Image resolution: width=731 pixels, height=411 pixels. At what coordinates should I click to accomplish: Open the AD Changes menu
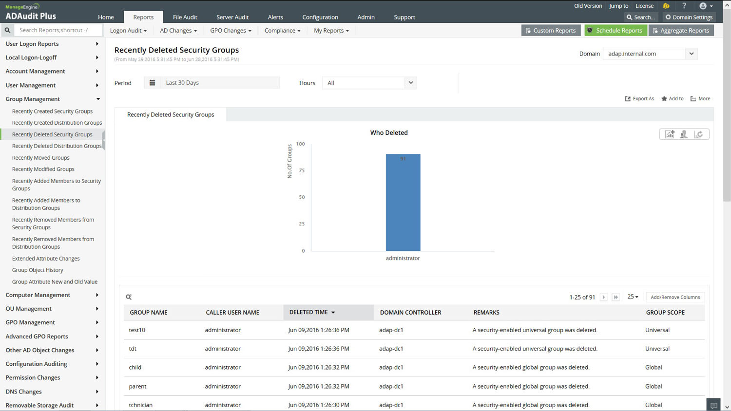click(x=178, y=30)
